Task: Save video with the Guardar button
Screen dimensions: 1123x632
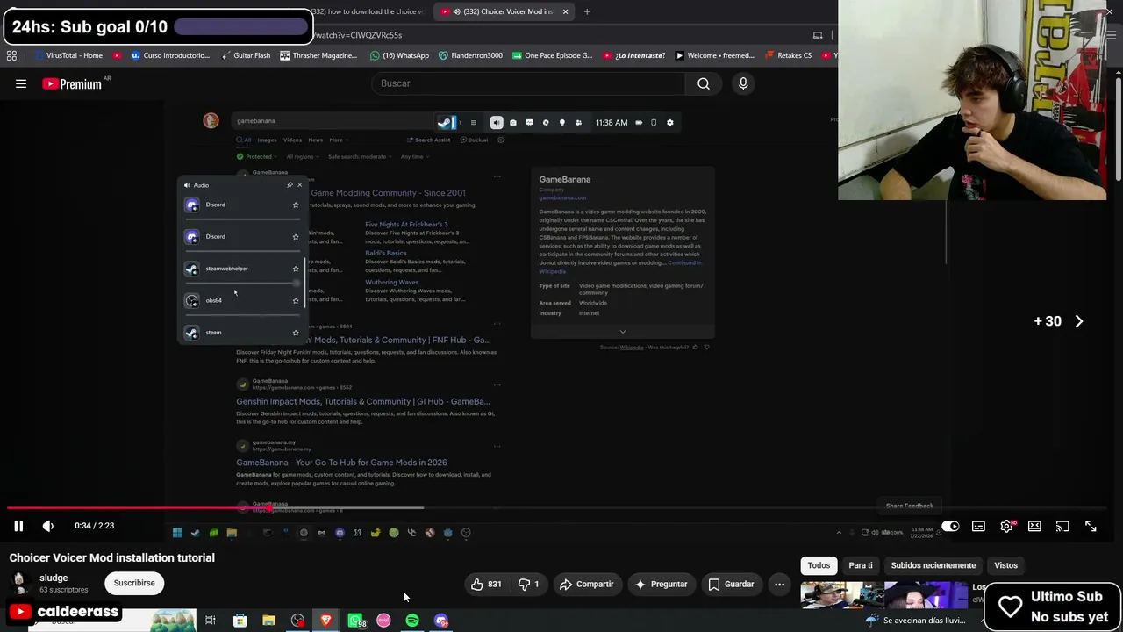Action: coord(731,585)
